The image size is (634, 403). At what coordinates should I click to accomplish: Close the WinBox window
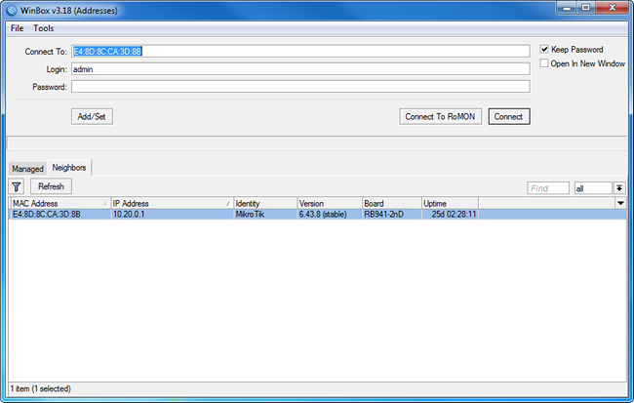612,8
